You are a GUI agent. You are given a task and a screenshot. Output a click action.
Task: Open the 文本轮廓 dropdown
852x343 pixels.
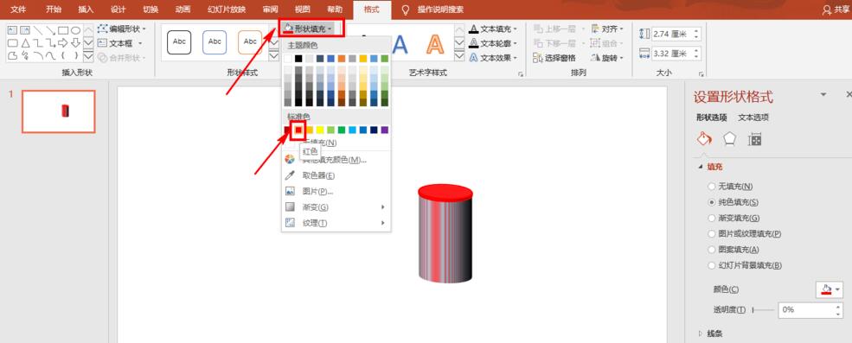[x=493, y=43]
